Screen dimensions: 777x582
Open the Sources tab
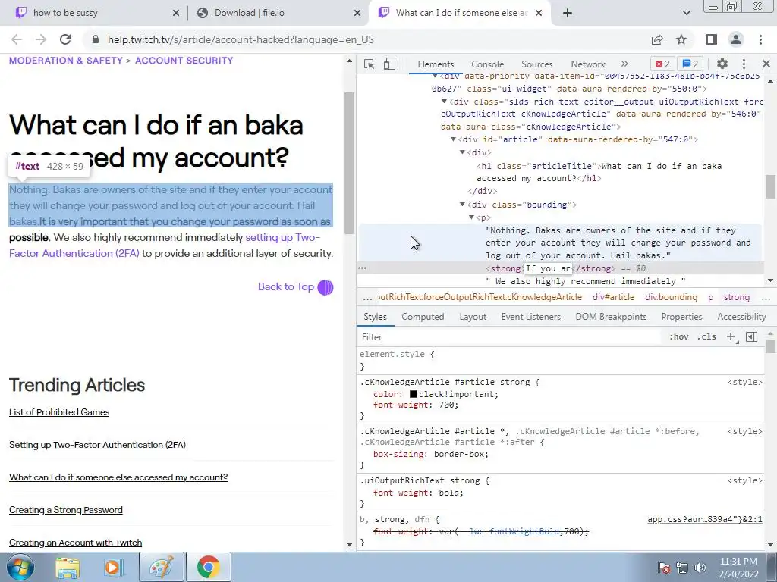coord(536,64)
